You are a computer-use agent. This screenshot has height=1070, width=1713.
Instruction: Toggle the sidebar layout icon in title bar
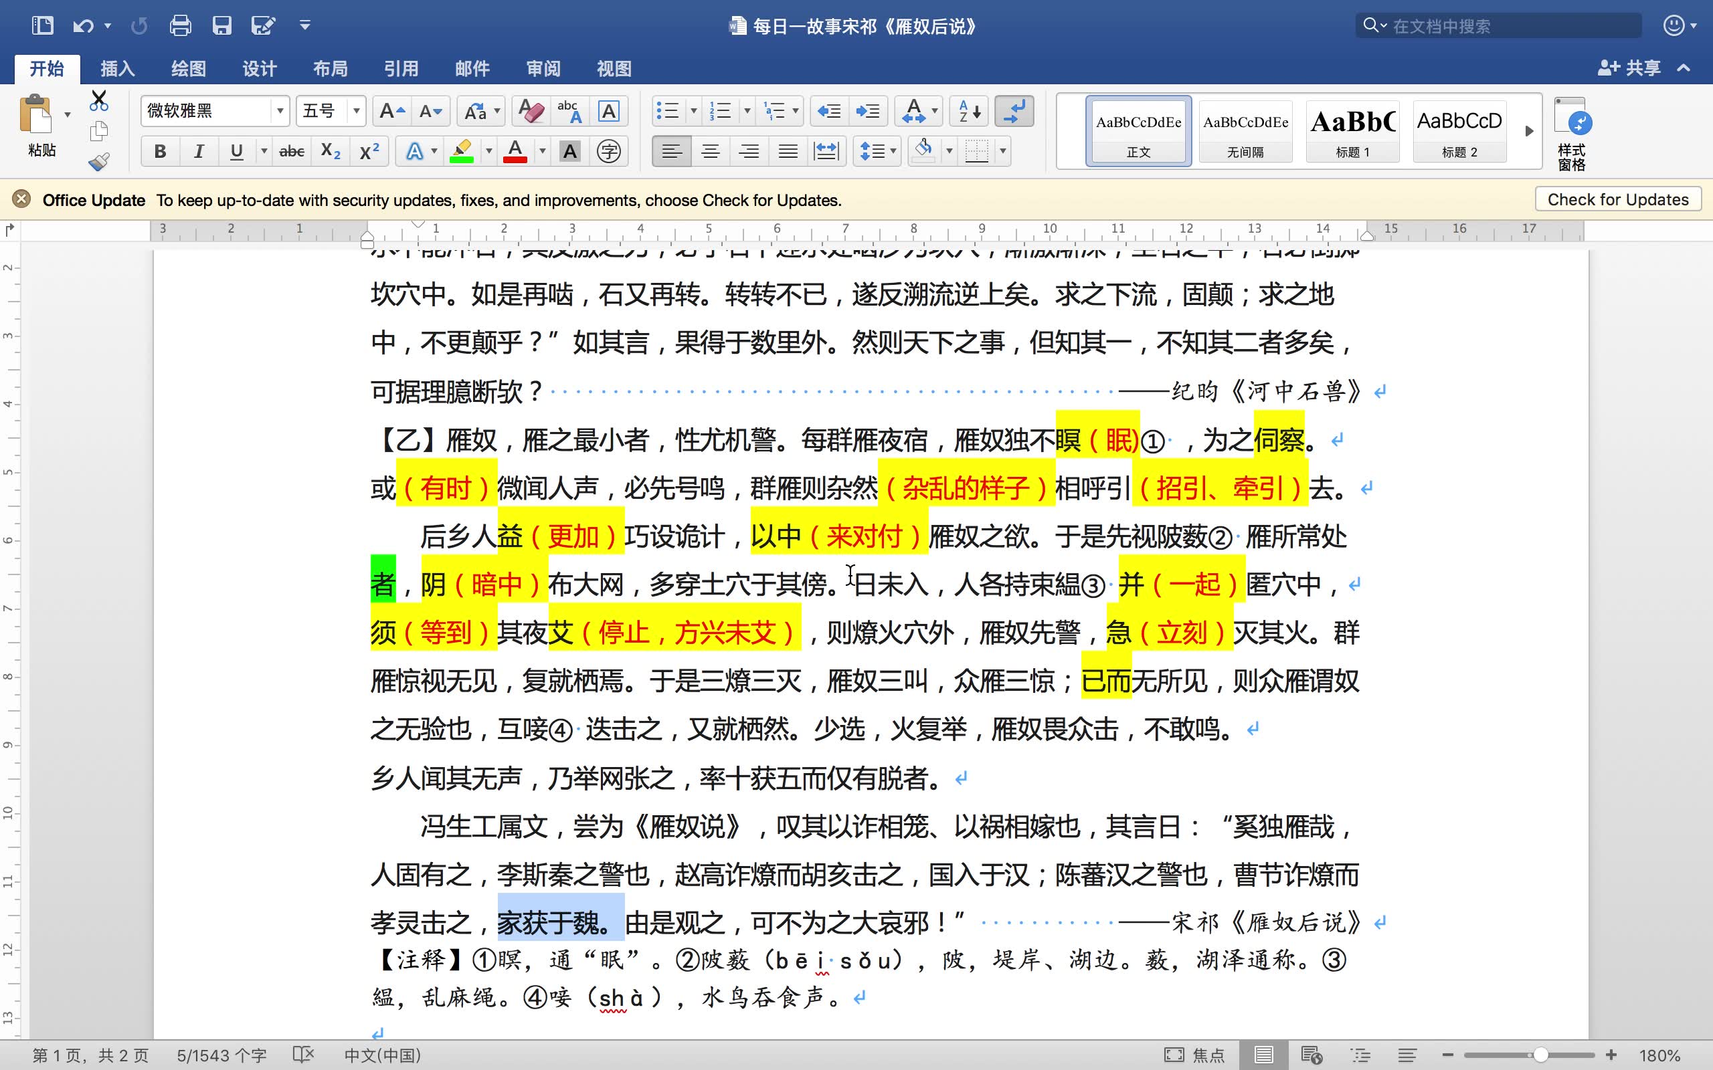[x=42, y=26]
